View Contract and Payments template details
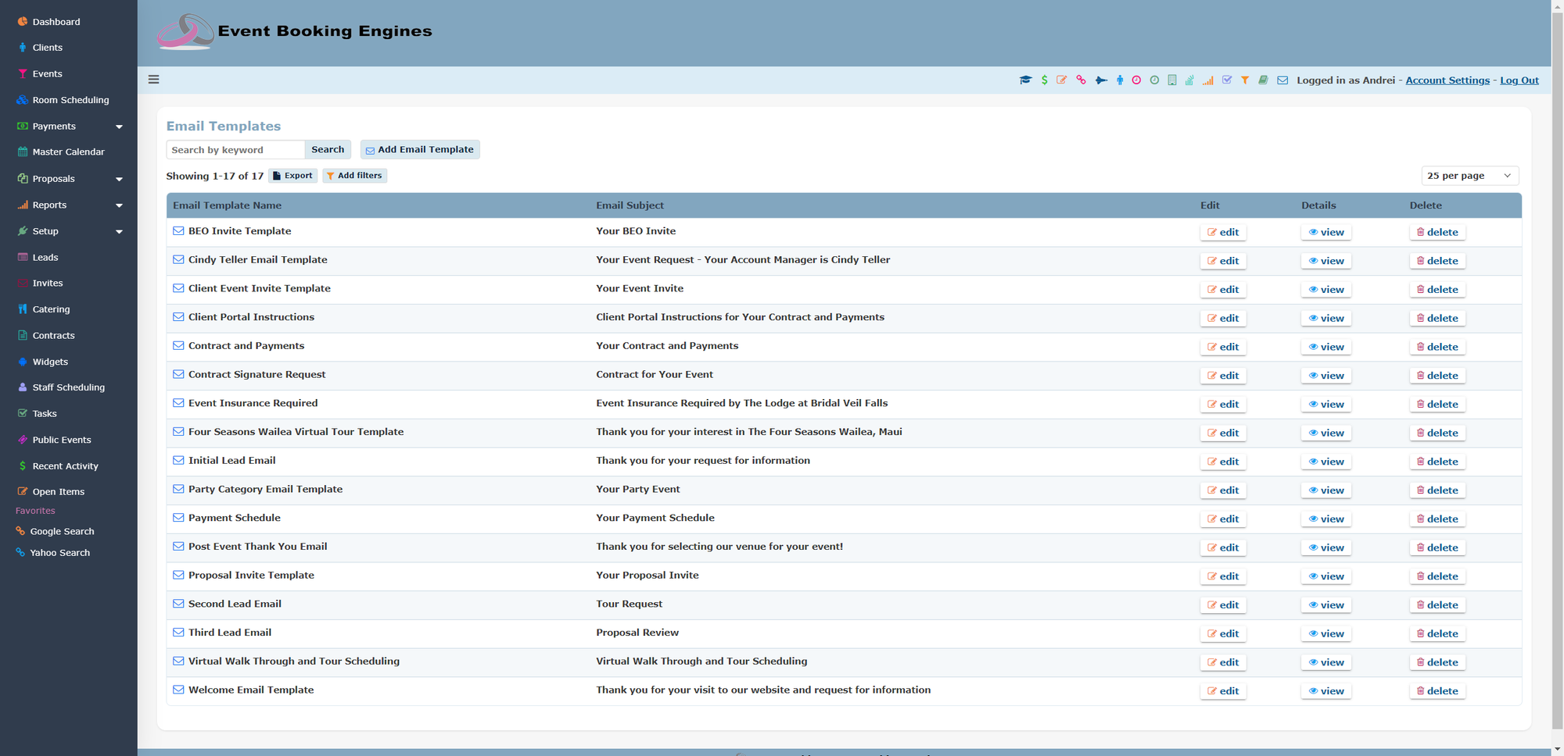The image size is (1564, 756). [x=1326, y=347]
